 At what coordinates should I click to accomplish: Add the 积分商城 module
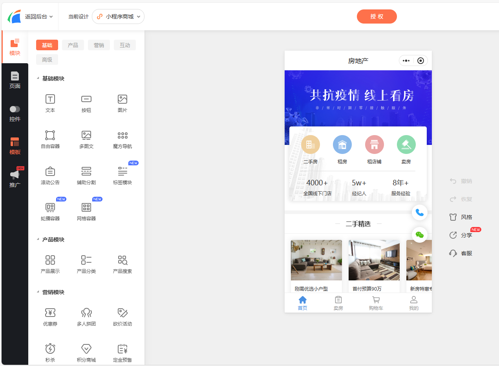(x=86, y=353)
